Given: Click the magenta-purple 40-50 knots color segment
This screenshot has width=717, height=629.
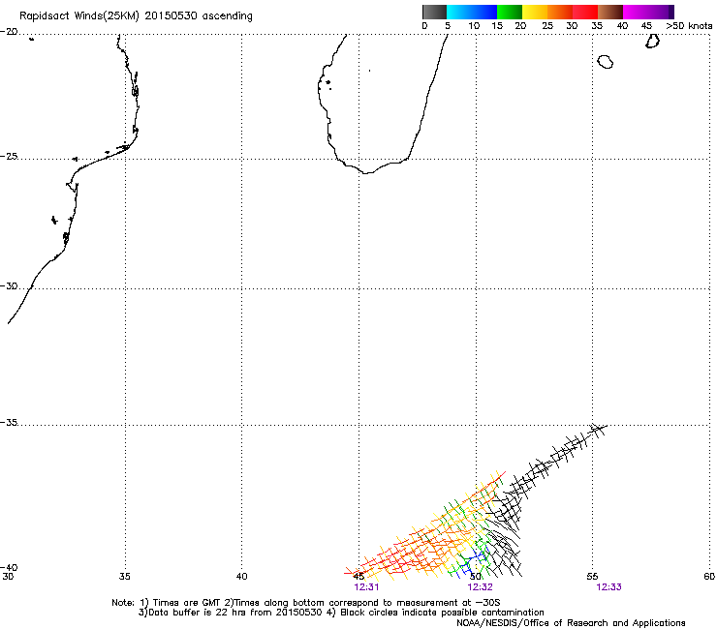Looking at the screenshot, I should click(x=648, y=12).
